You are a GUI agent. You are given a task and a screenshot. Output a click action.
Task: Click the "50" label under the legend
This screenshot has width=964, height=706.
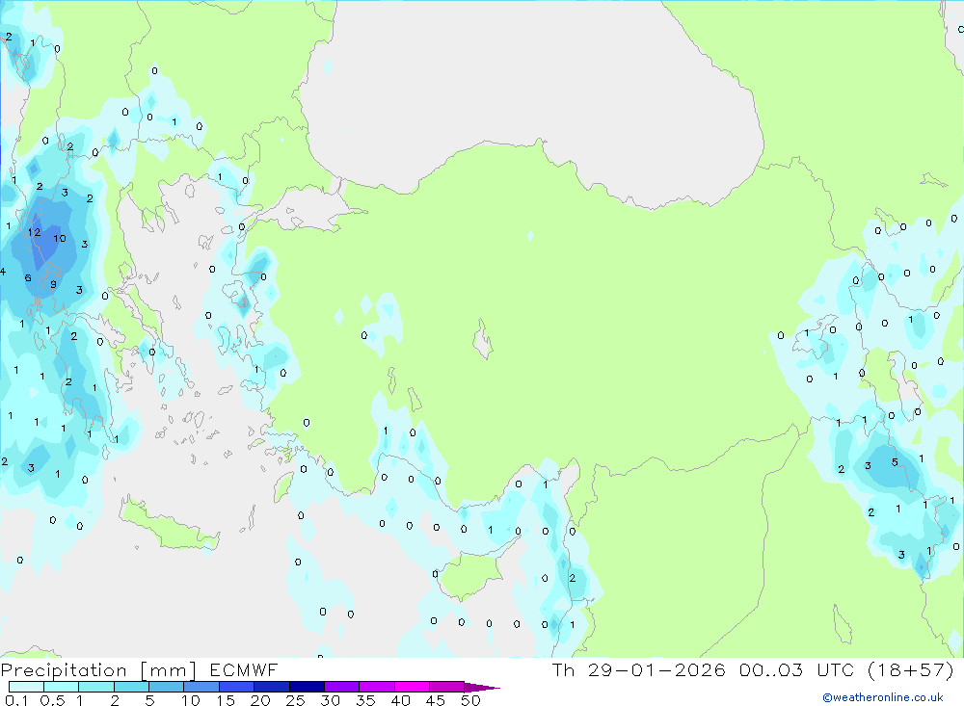[x=470, y=700]
